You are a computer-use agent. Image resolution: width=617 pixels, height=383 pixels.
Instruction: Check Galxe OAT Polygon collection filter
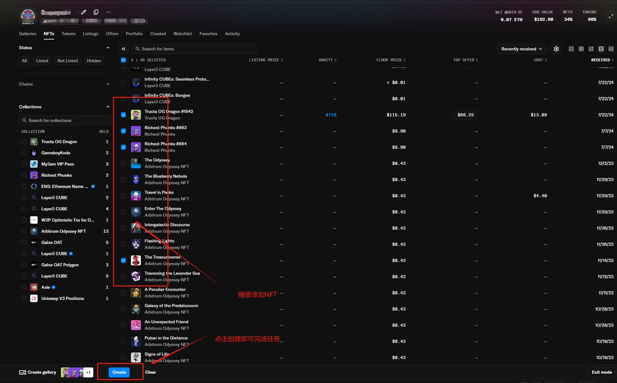point(24,265)
